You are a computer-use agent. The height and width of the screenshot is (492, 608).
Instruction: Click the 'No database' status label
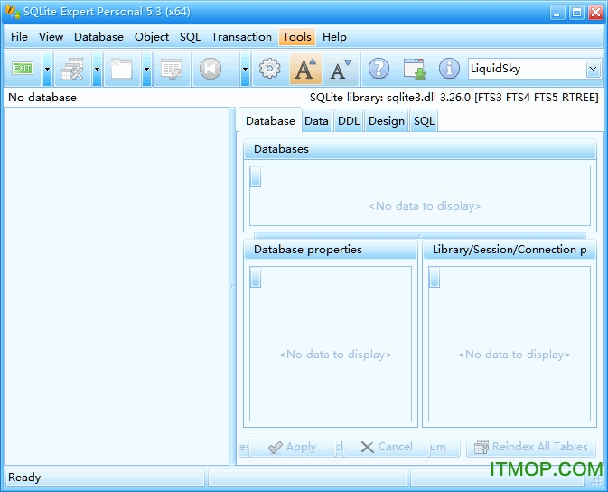42,98
